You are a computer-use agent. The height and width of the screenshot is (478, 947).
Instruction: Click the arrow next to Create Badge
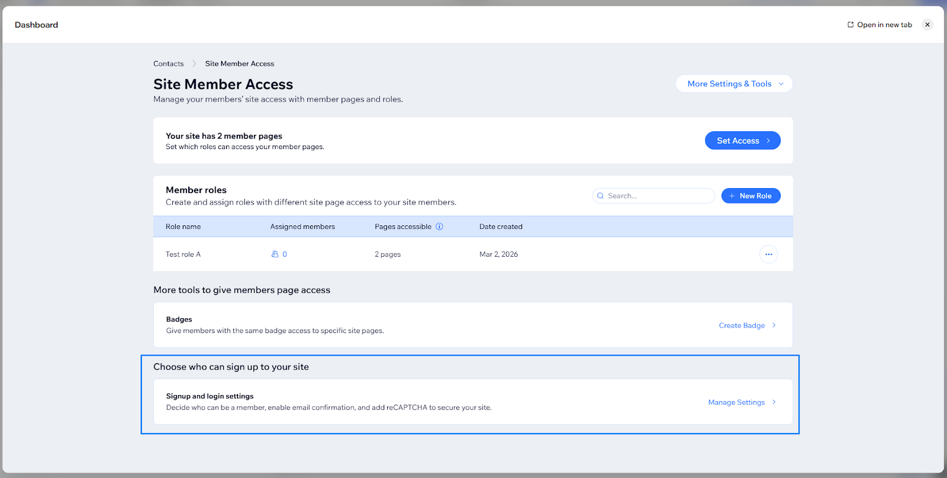coord(774,325)
